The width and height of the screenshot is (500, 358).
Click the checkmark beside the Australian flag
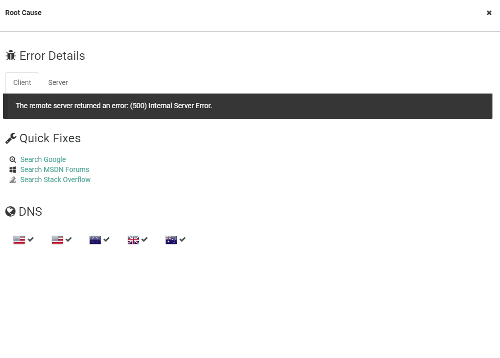[183, 239]
